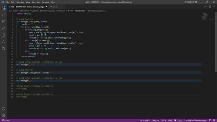Open the File menu
The width and height of the screenshot is (217, 122).
7,2
